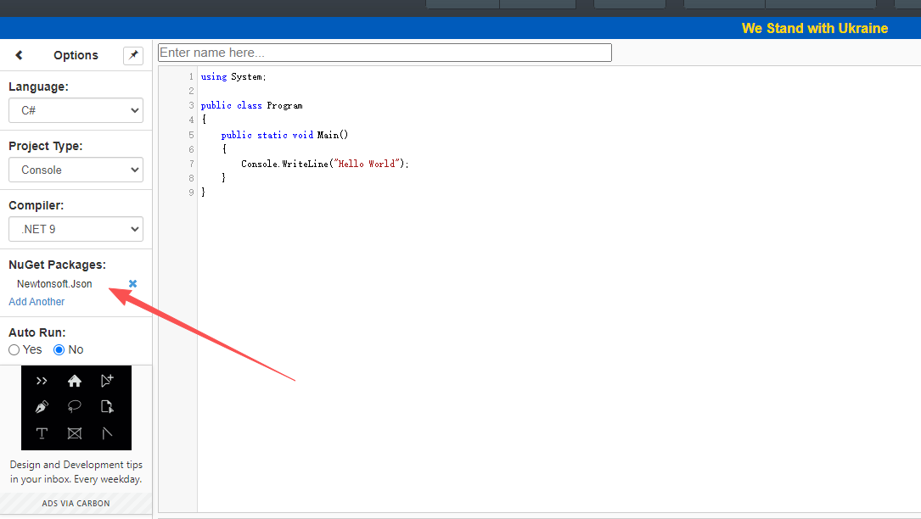
Task: Select the Lasso icon in the ad panel
Action: point(75,406)
